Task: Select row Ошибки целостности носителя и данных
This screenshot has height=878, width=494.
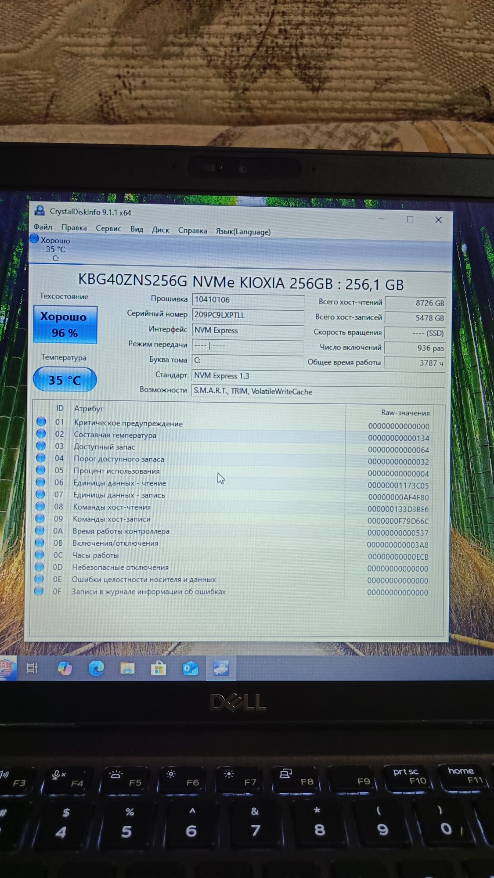Action: pyautogui.click(x=233, y=580)
